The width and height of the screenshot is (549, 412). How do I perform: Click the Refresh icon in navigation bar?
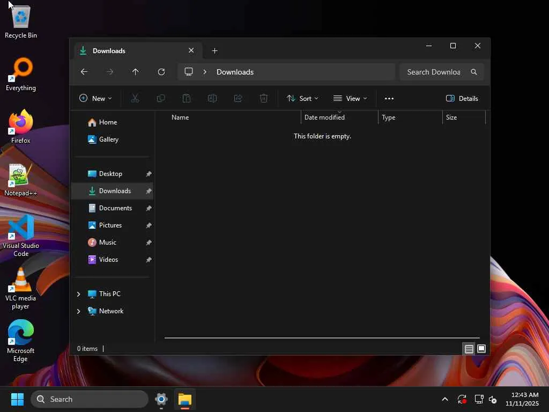click(x=161, y=72)
